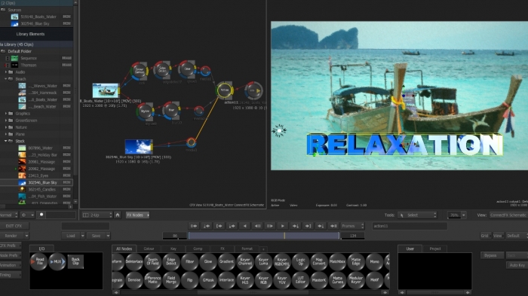
Task: Select the Glow node button in node bin
Action: click(207, 261)
